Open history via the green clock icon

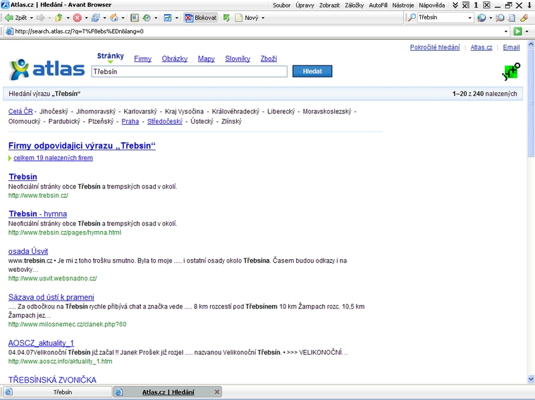pos(146,18)
